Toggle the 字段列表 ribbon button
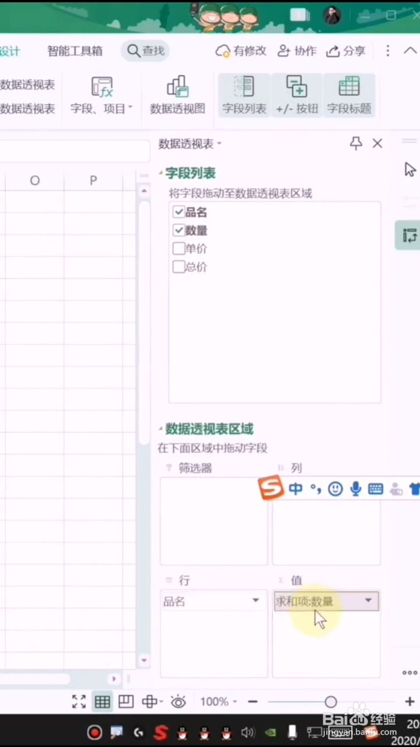420x747 pixels. click(x=244, y=95)
